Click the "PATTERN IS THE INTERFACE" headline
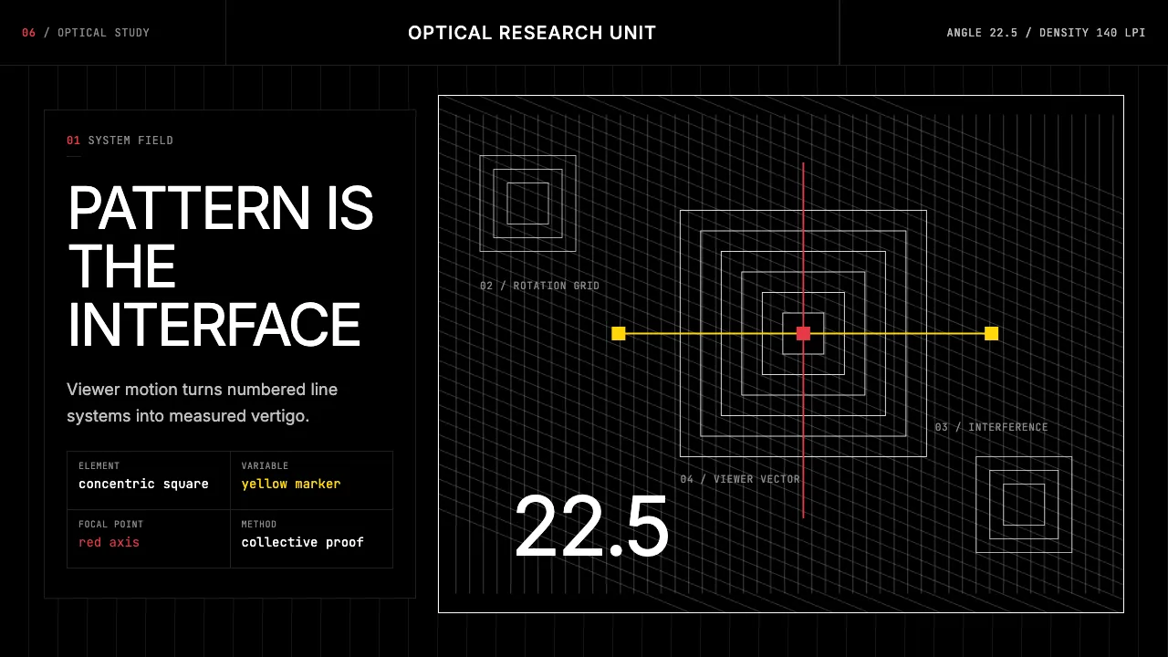This screenshot has height=657, width=1168. pos(221,266)
